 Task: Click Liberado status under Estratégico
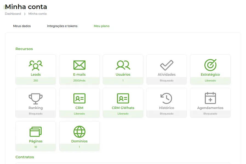coord(210,80)
